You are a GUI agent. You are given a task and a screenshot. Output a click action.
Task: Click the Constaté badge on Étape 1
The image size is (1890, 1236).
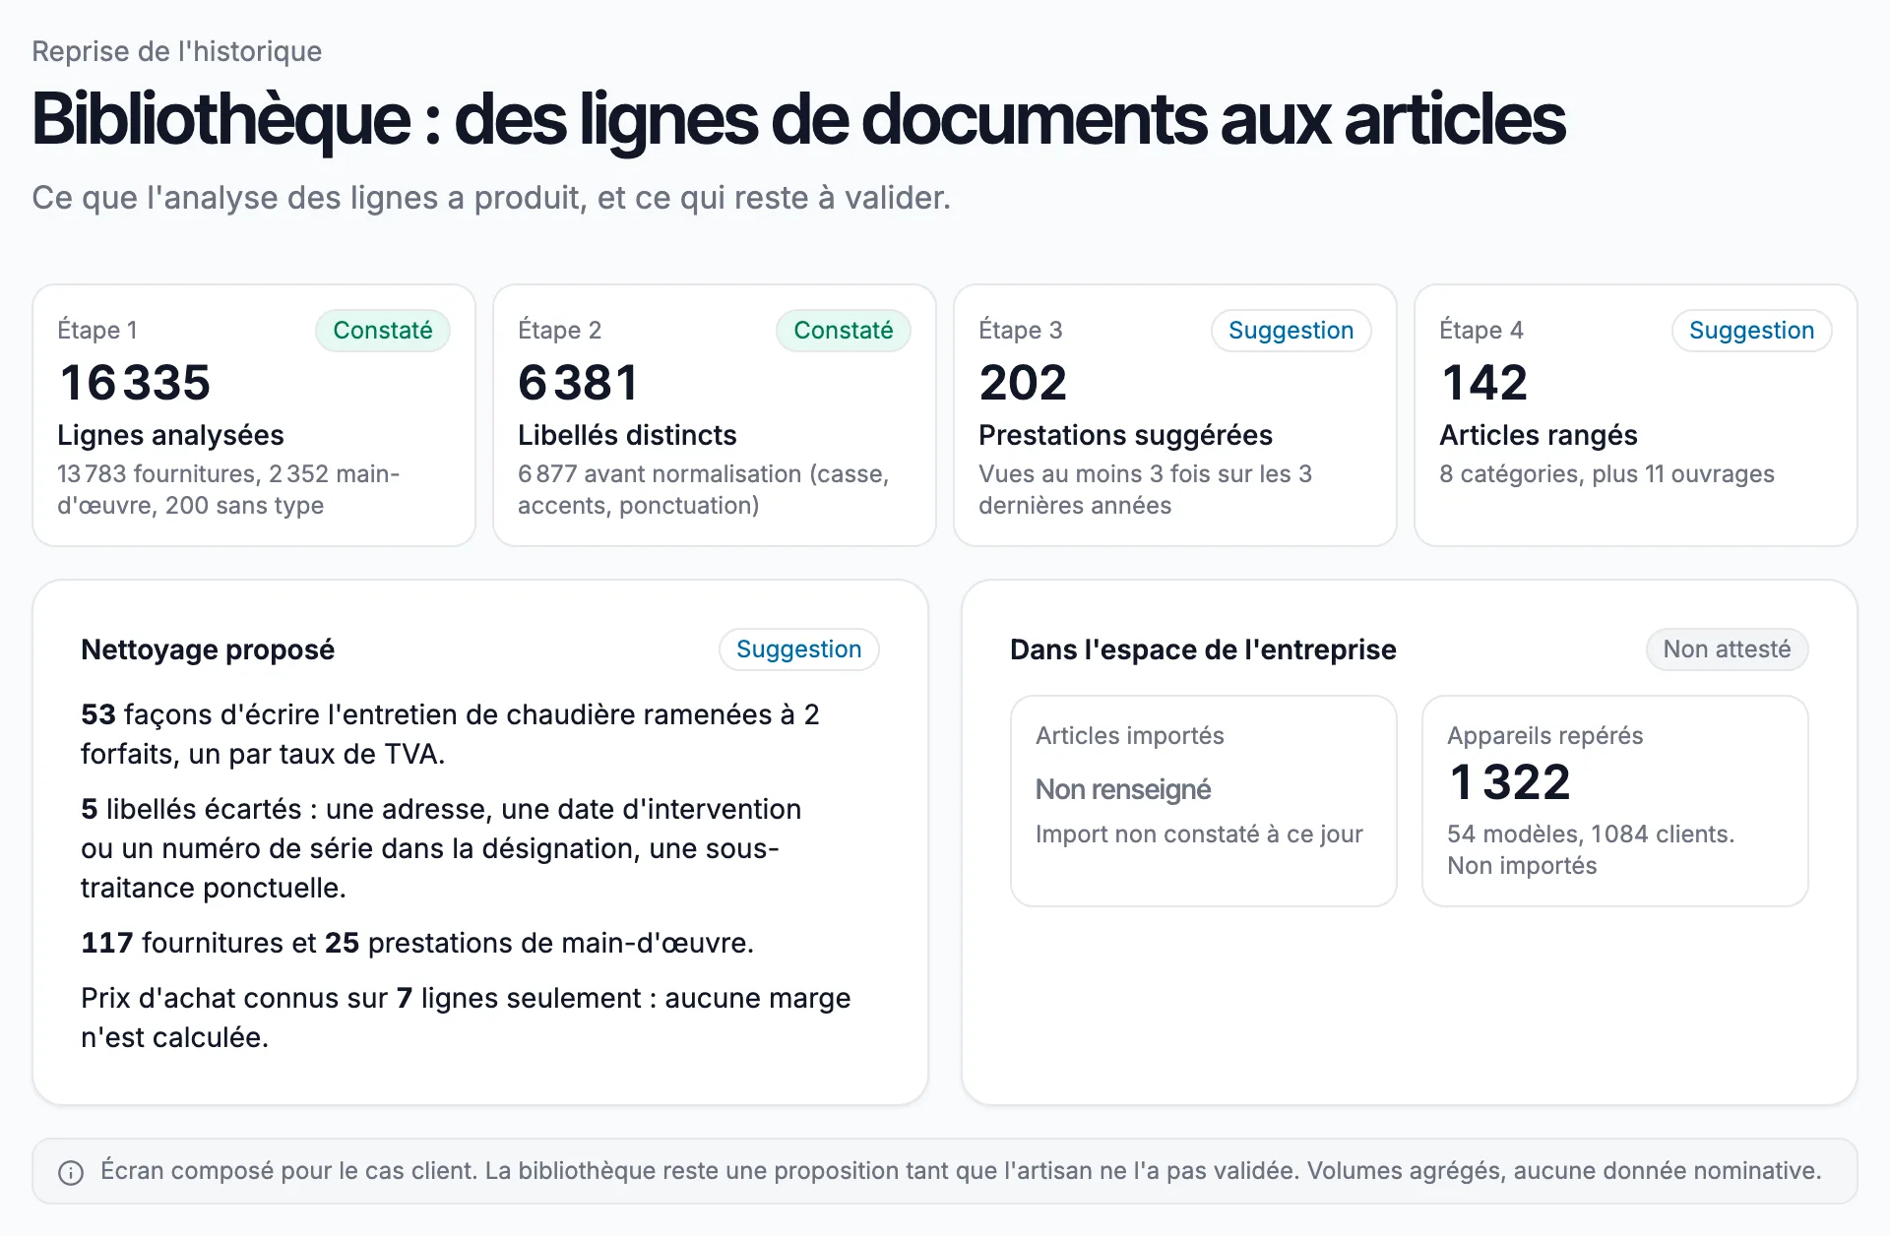click(383, 331)
